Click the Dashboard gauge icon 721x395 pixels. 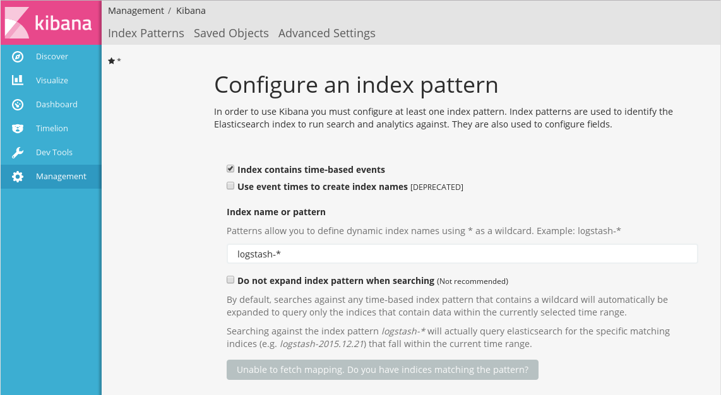18,105
